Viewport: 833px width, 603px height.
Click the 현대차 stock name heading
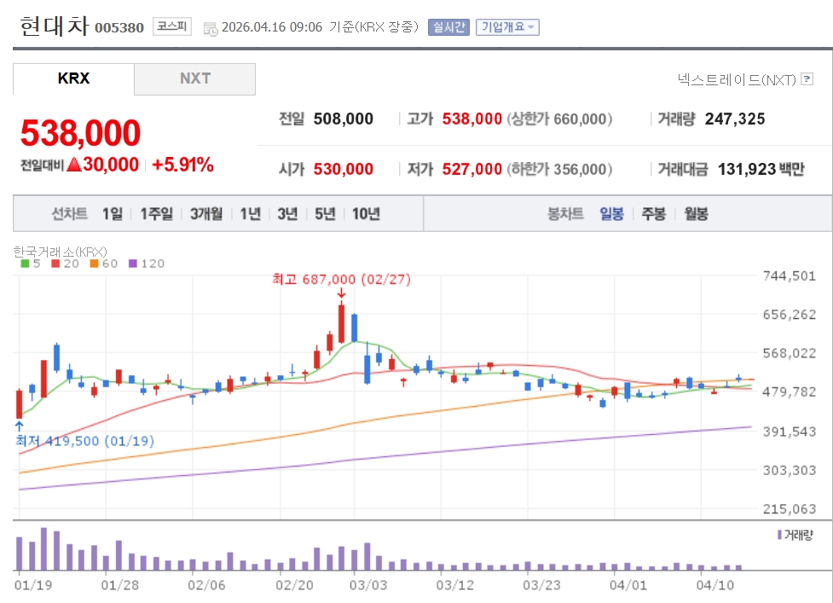[x=54, y=26]
